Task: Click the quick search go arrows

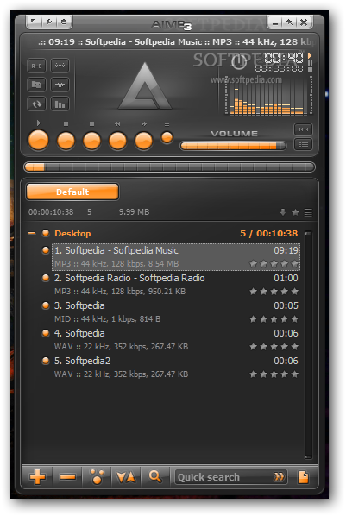Action: (280, 477)
